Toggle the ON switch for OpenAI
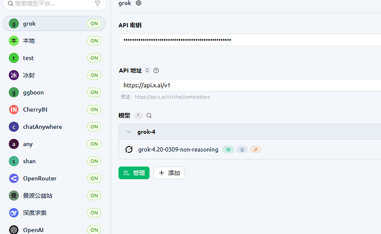 [94, 230]
